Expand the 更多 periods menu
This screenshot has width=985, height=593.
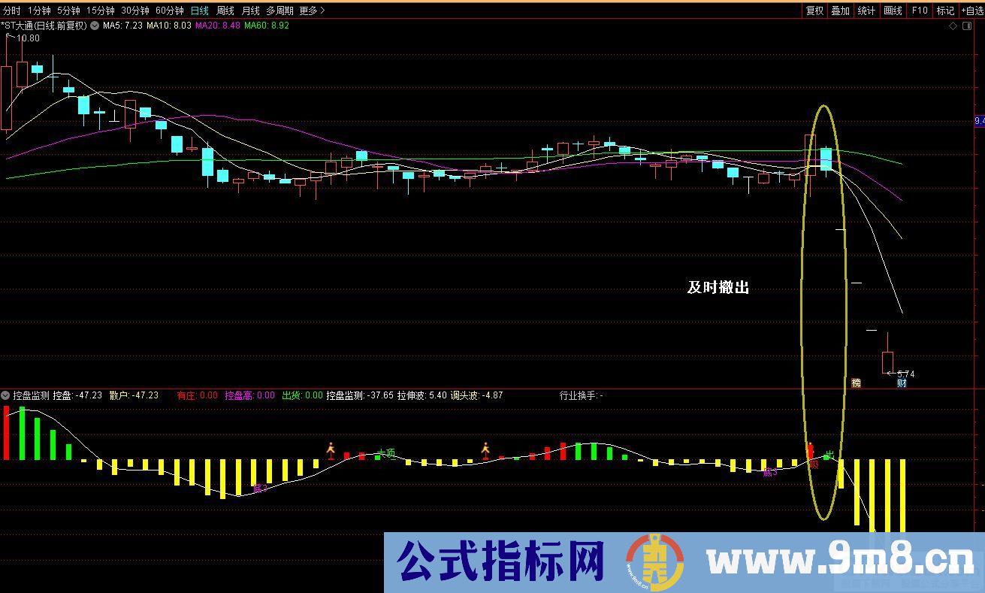click(x=312, y=11)
